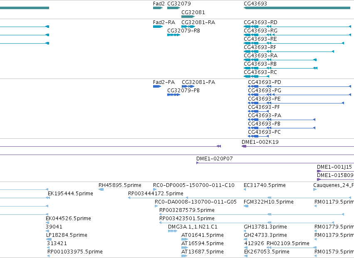
Task: Click transcript CG43693-RE
Action: tap(260, 39)
